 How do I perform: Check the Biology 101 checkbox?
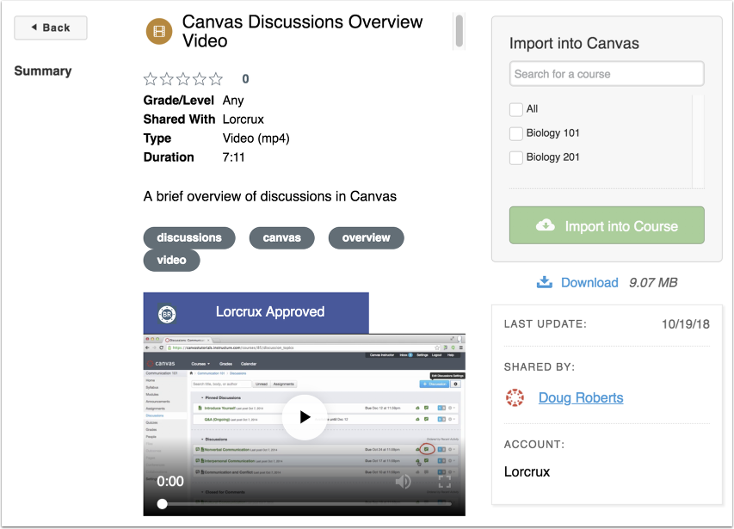515,133
